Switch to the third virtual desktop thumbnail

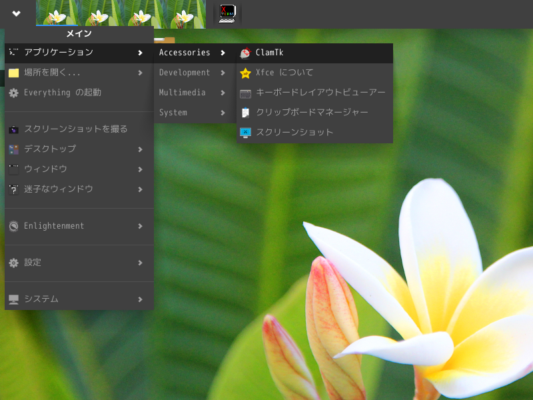[142, 13]
